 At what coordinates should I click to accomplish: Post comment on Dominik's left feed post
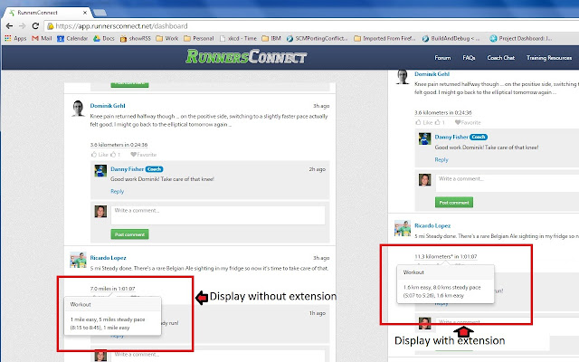[x=129, y=234]
